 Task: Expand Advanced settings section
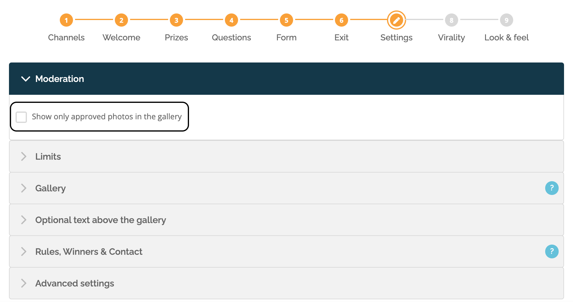coord(286,283)
